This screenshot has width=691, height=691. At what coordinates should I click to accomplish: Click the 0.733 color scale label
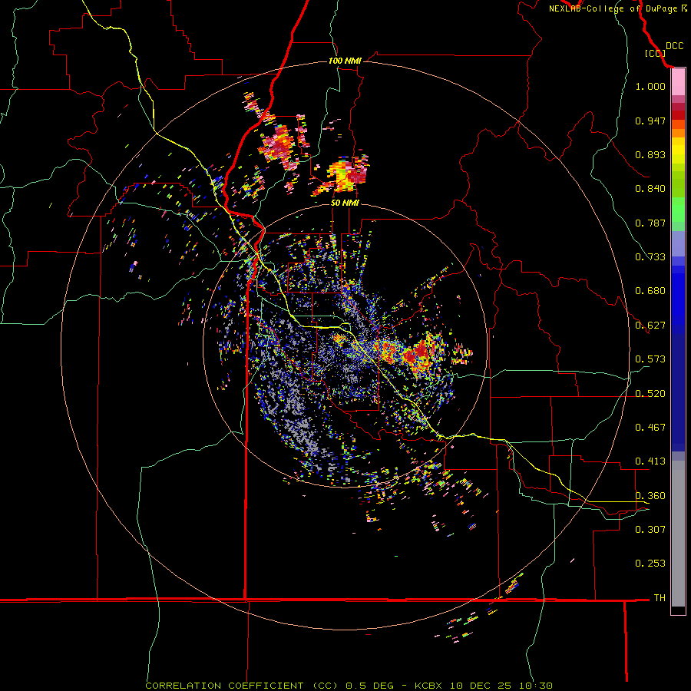click(x=650, y=257)
